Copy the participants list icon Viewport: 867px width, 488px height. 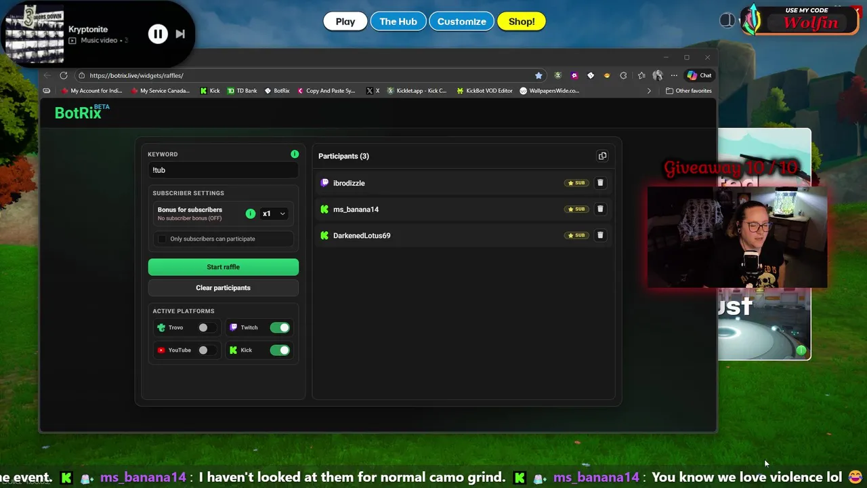click(x=602, y=156)
